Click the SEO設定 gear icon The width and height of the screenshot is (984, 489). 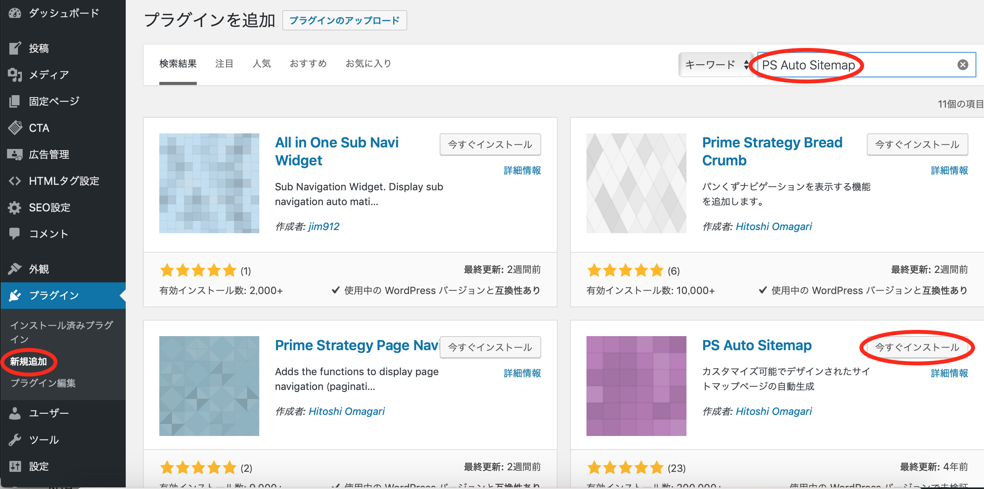coord(15,207)
